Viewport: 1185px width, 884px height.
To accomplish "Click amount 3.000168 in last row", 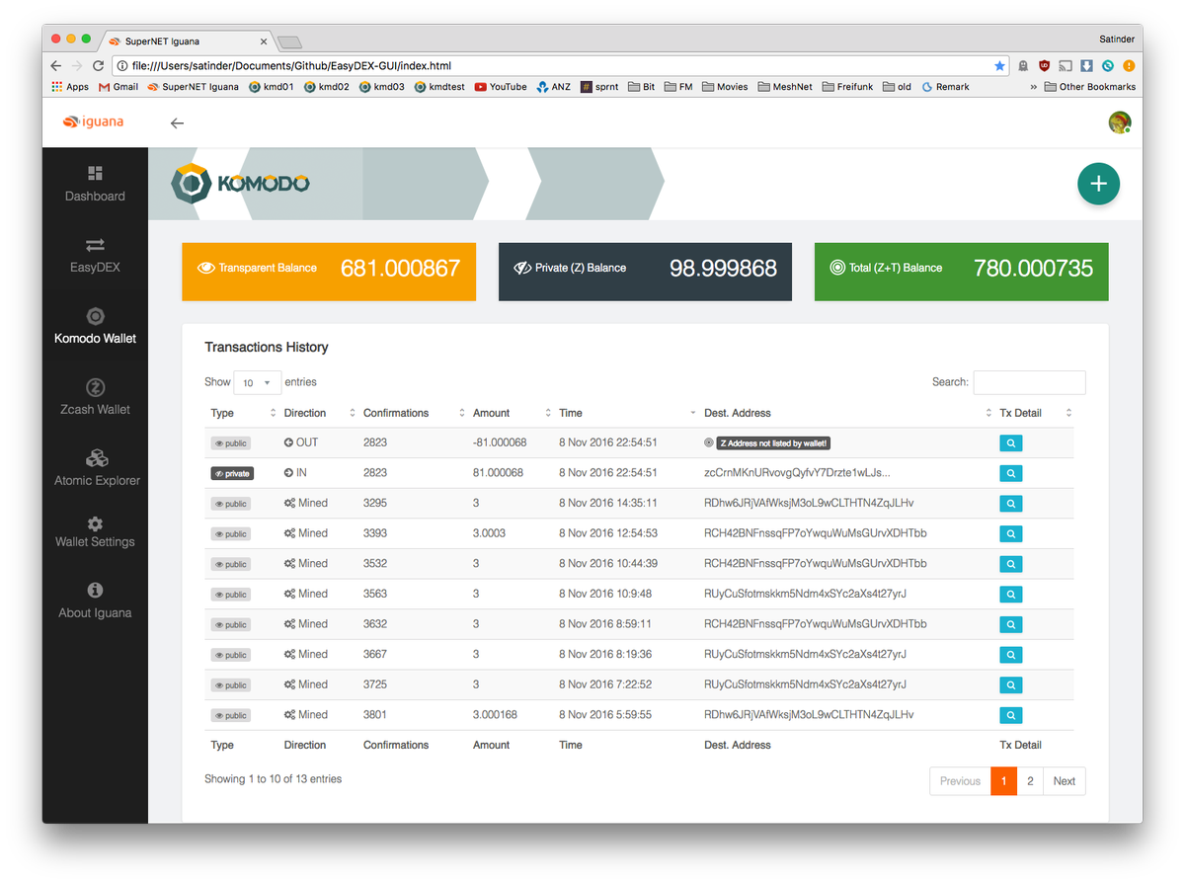I will click(x=495, y=715).
